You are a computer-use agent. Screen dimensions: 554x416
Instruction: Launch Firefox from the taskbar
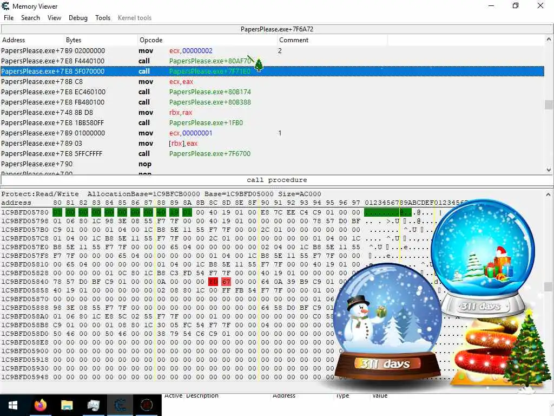pos(40,405)
